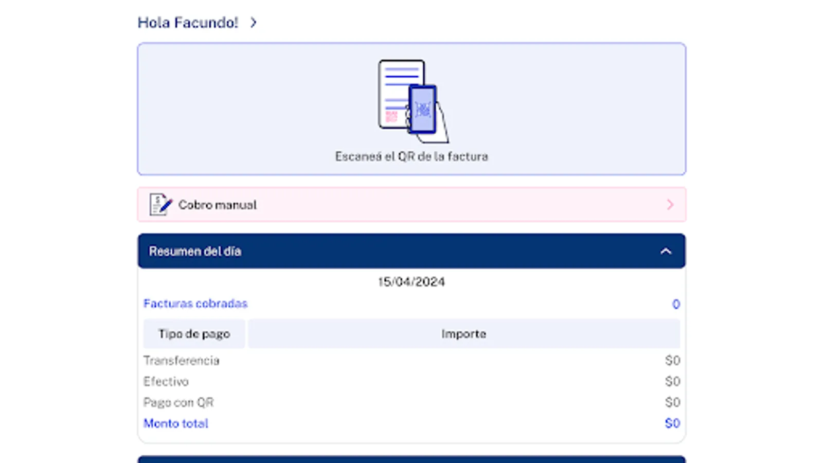Switch to the Tipo de pago column header
Screen dimensions: 823x463
pyautogui.click(x=194, y=333)
